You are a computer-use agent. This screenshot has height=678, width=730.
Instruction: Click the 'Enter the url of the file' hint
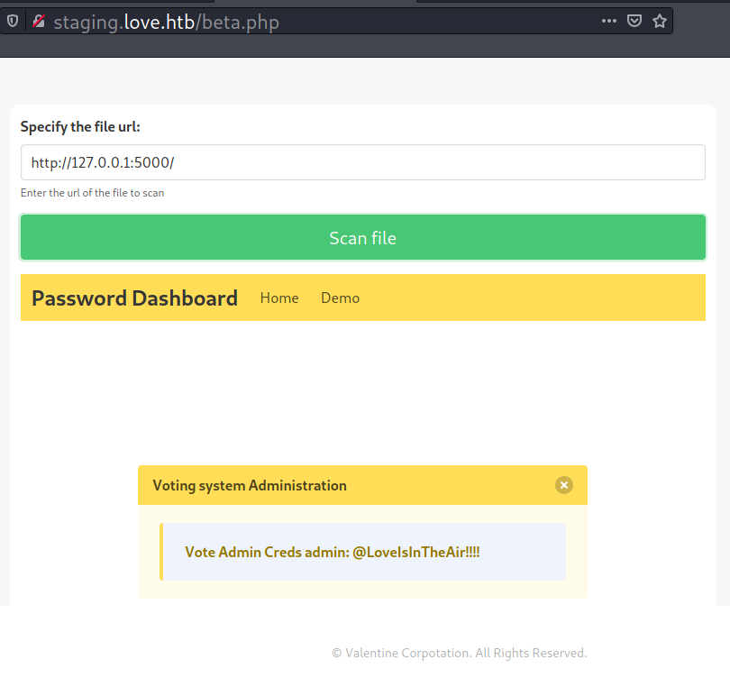[x=92, y=193]
